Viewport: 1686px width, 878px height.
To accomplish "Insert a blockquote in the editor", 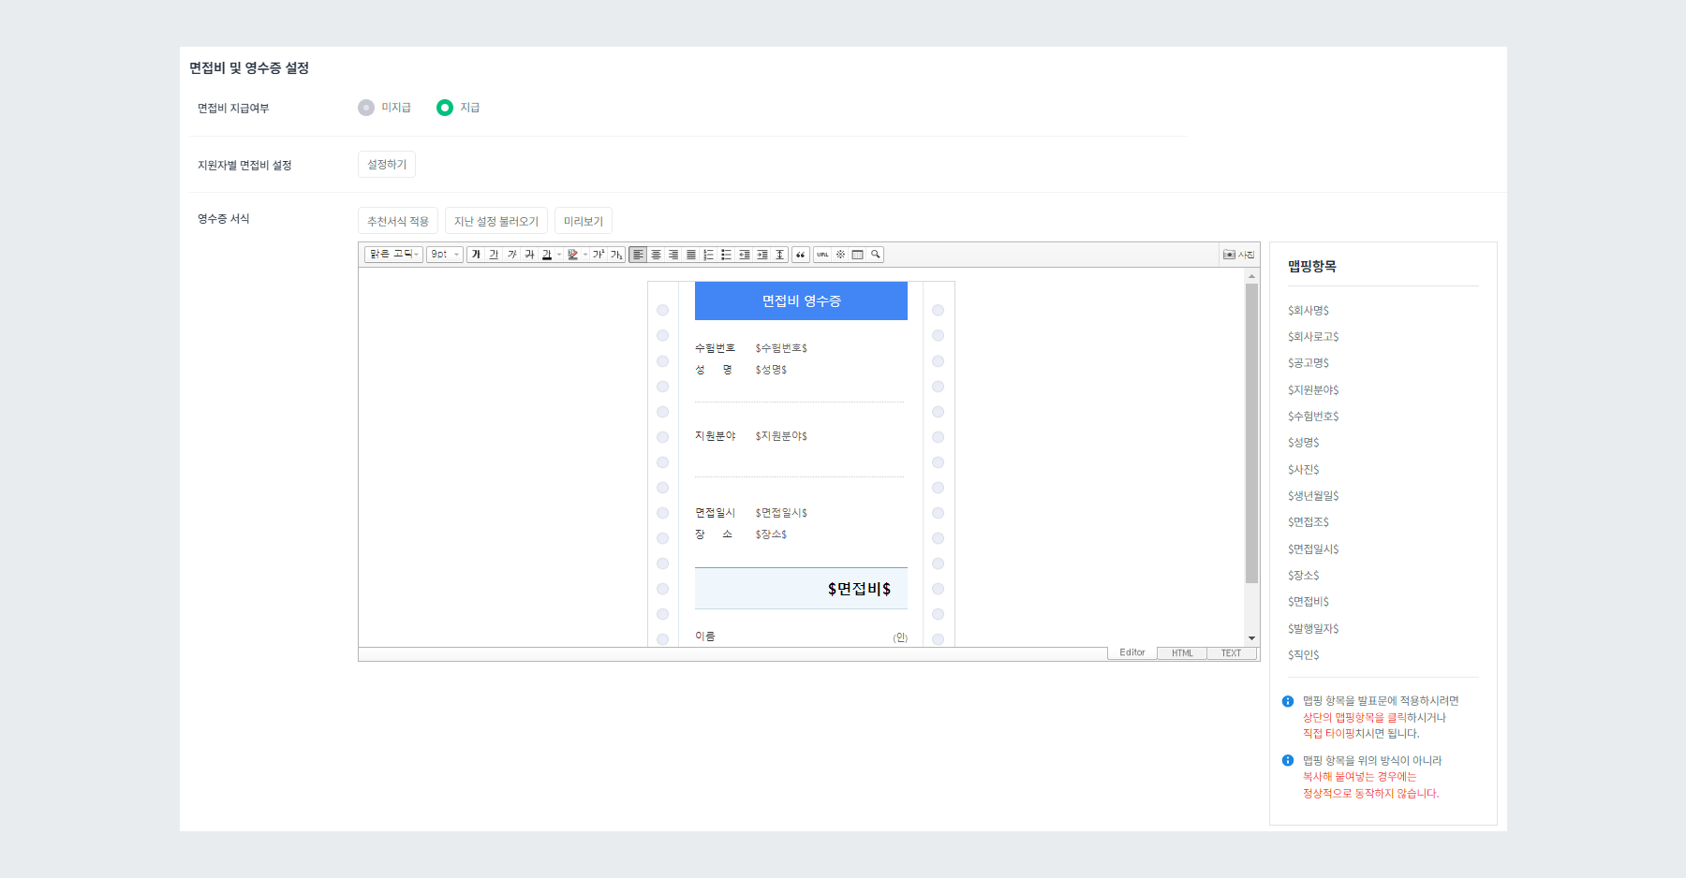I will coord(802,254).
